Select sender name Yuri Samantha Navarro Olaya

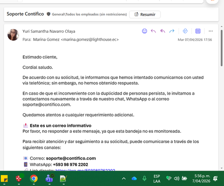click(49, 31)
